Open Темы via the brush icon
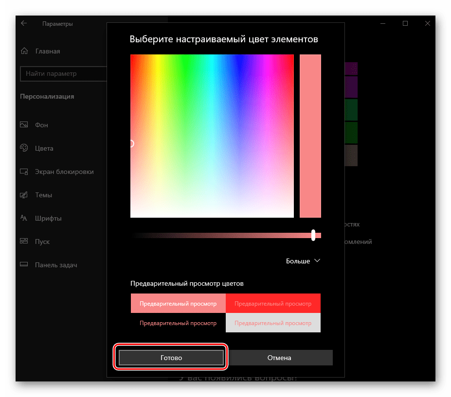This screenshot has width=451, height=397. tap(24, 195)
